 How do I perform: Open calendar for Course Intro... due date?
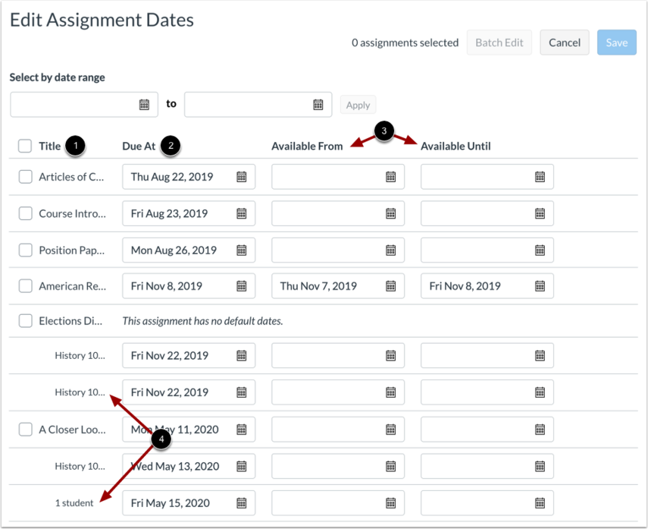point(241,213)
